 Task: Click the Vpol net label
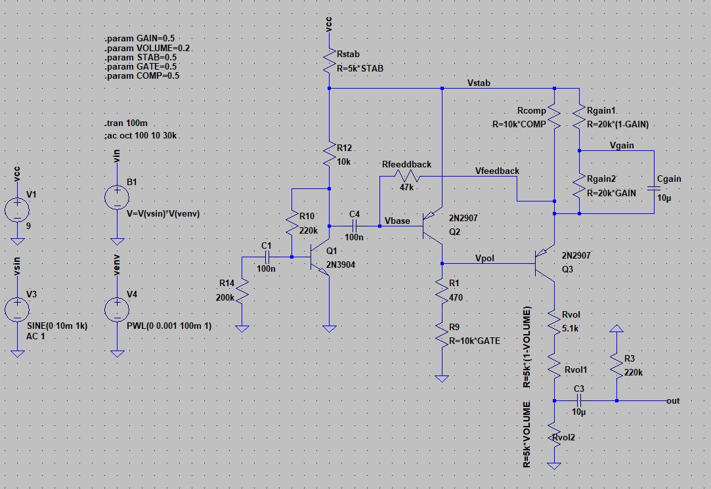point(485,259)
